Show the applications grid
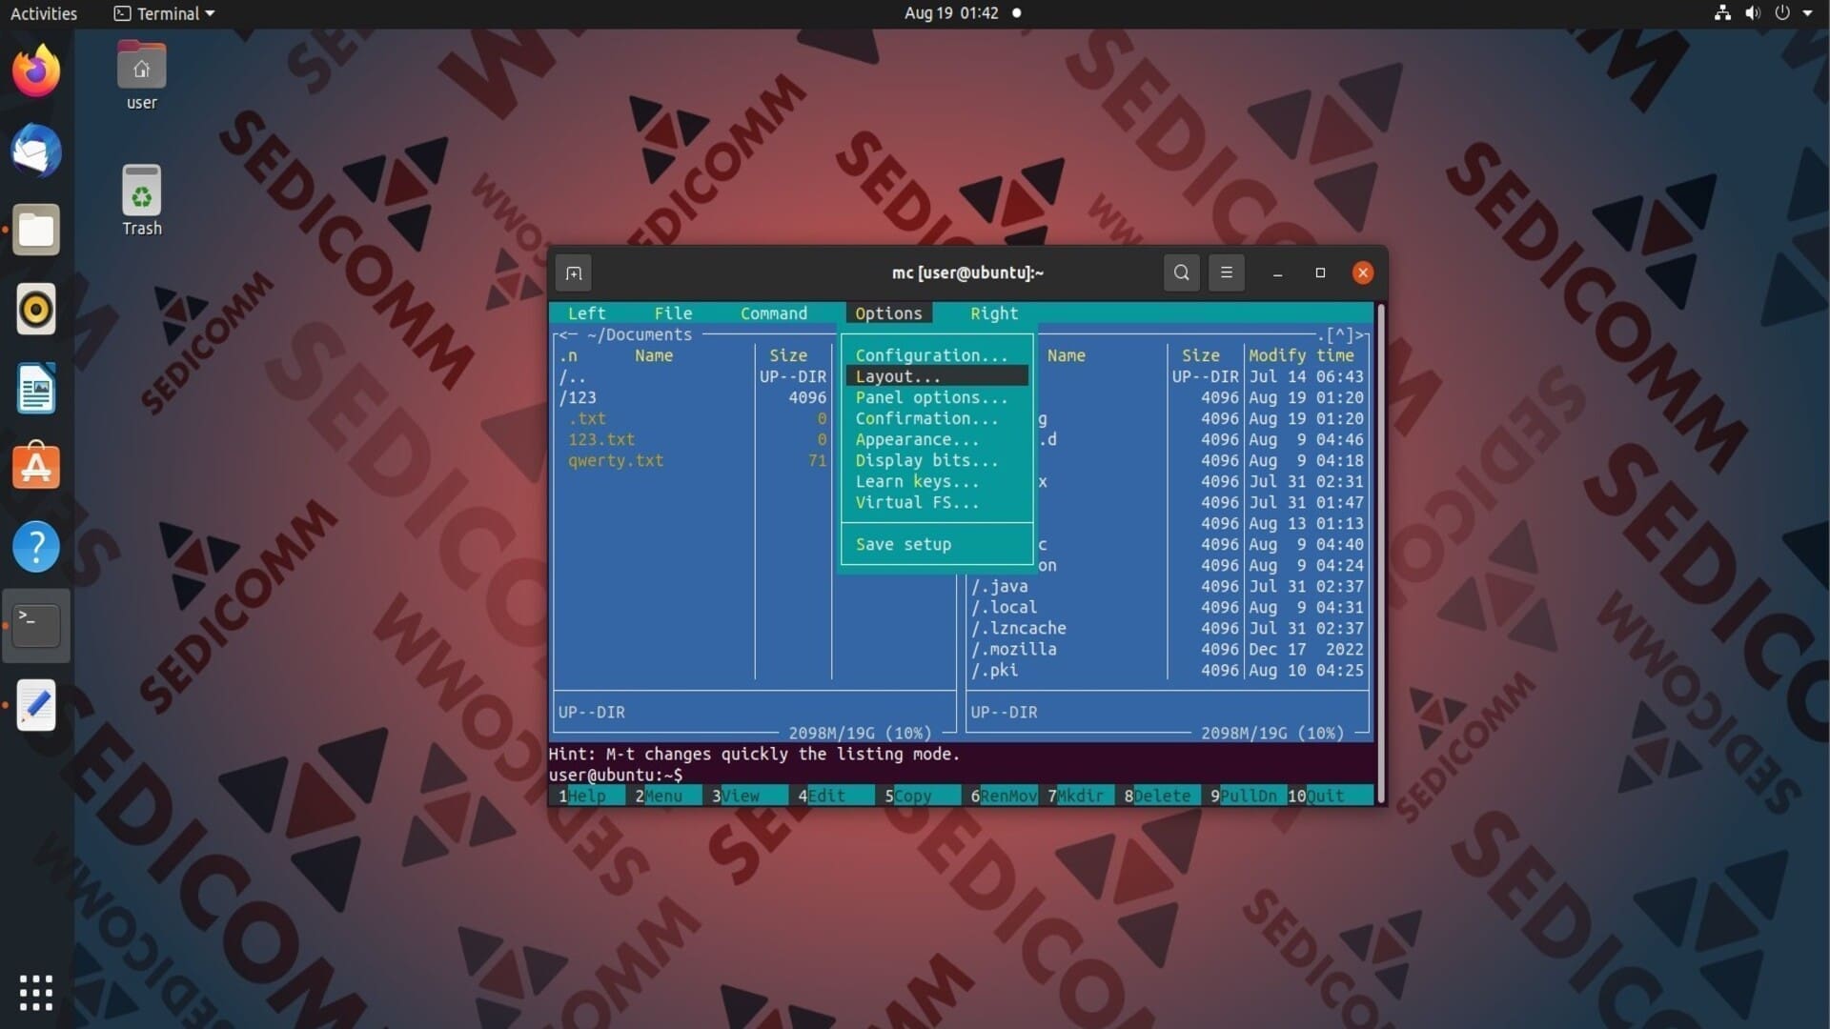Image resolution: width=1830 pixels, height=1029 pixels. [36, 992]
